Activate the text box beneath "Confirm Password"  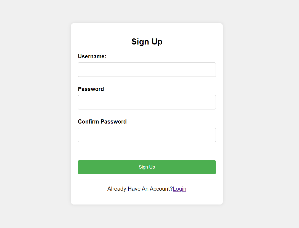pos(147,135)
